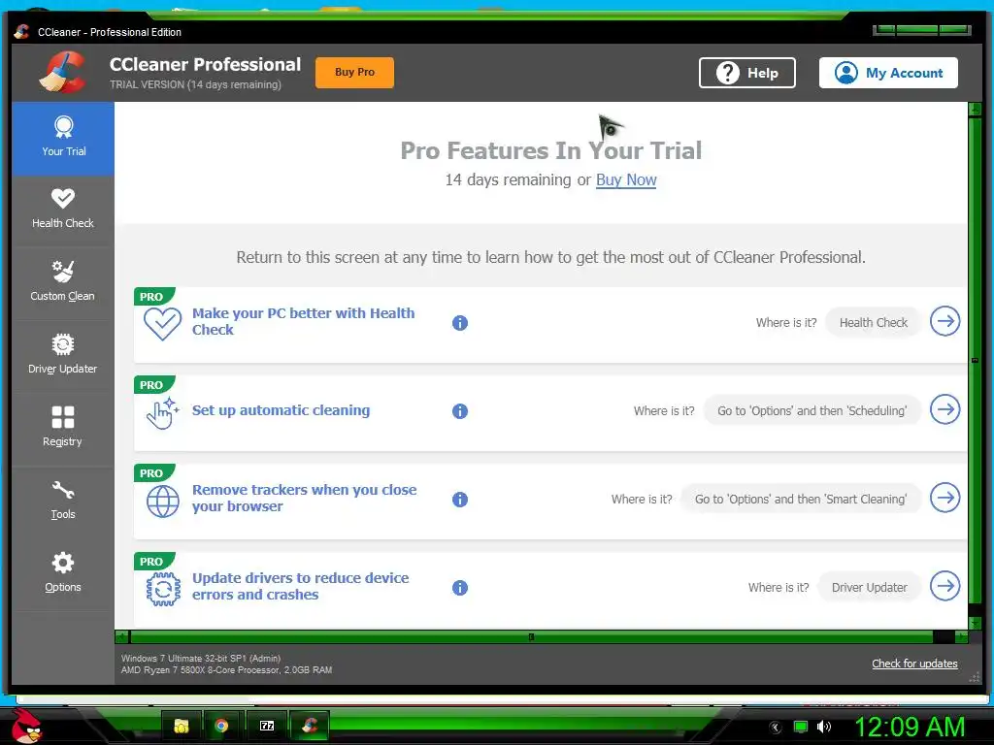Image resolution: width=994 pixels, height=745 pixels.
Task: Click the Options then 'Smart Cleaning' pill
Action: (x=801, y=499)
